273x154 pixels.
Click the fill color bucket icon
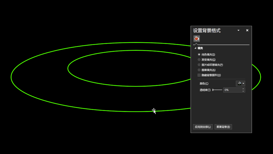pyautogui.click(x=239, y=83)
